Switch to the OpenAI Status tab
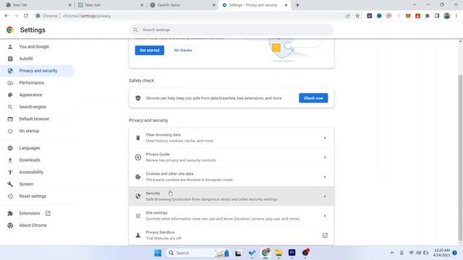Viewport: 463px width, 260px height. tap(182, 5)
